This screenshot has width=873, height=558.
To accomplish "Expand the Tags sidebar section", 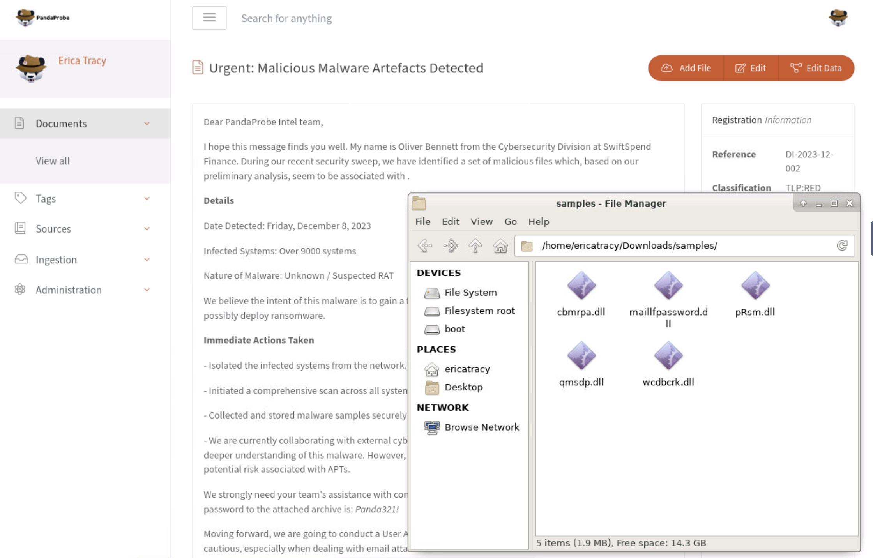I will [85, 198].
